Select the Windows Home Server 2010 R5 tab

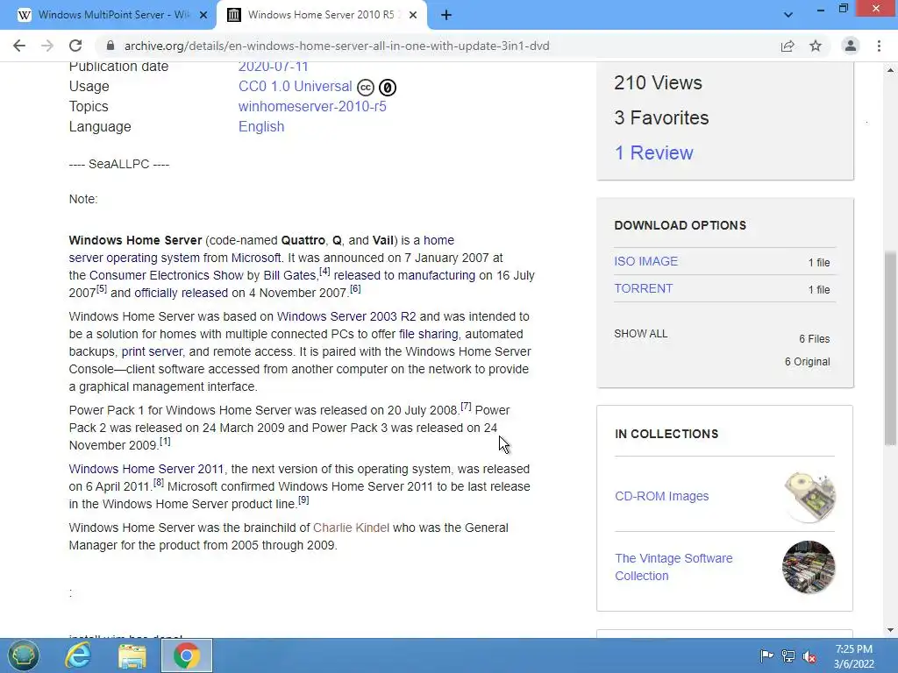pos(321,16)
